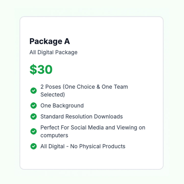Click the word "computers" in the feature list
Viewport: 184px width, 184px height.
point(54,135)
